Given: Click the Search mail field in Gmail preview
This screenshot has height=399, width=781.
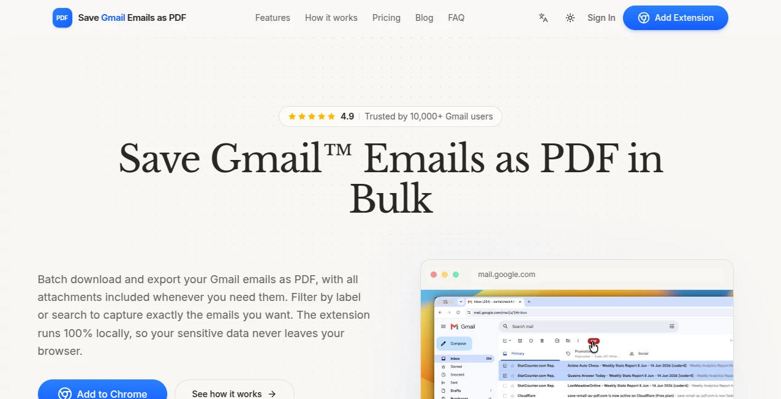Looking at the screenshot, I should coord(589,326).
